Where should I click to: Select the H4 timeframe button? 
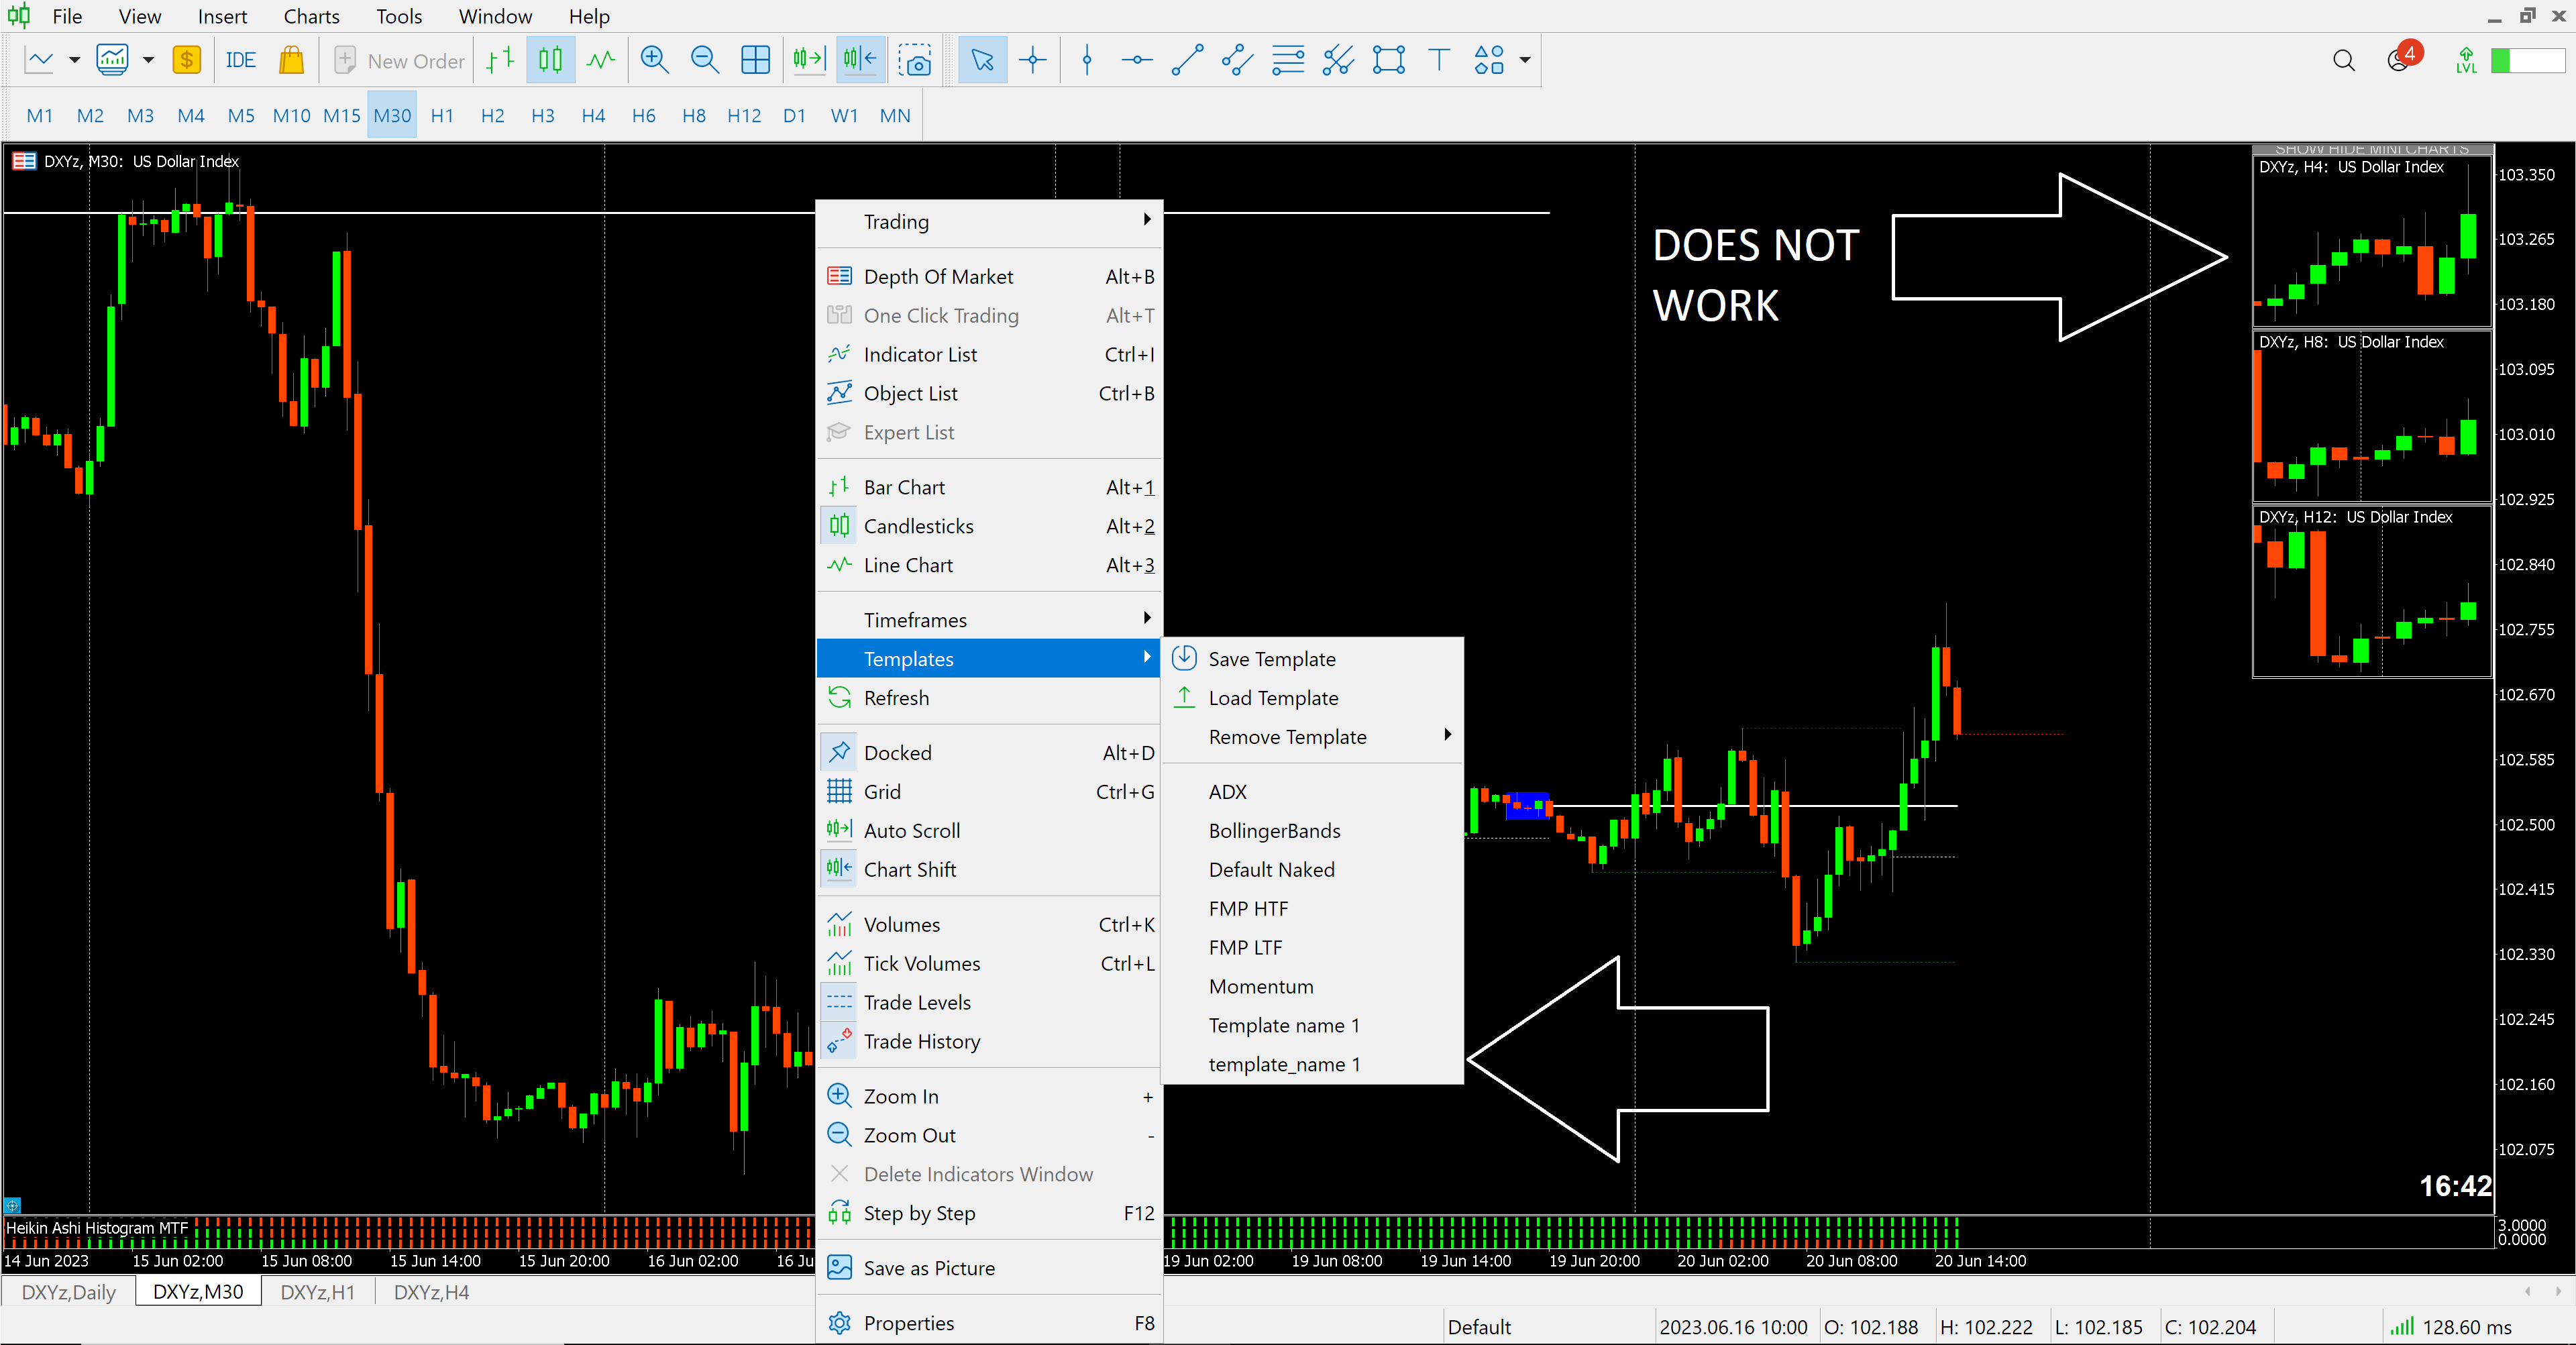coord(593,115)
